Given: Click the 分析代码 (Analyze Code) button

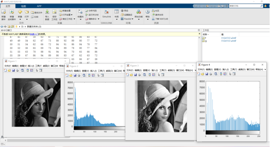Looking at the screenshot, I should (91, 11).
